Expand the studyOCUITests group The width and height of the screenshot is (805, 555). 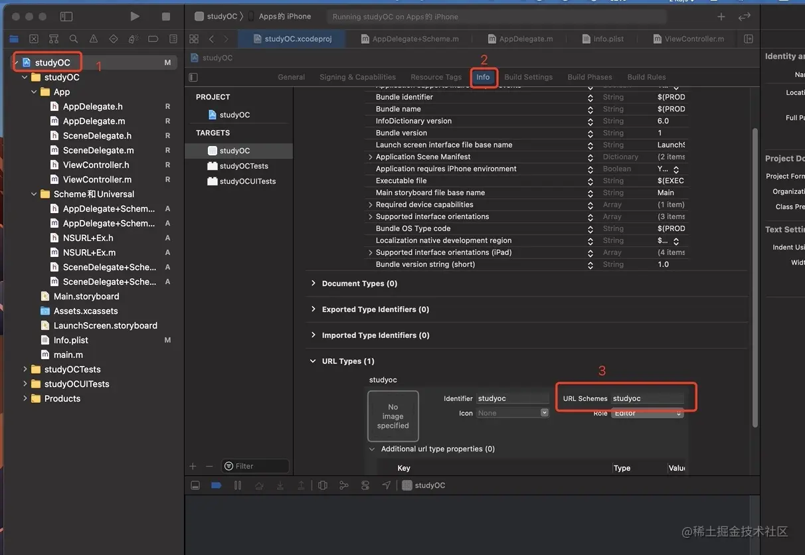25,384
